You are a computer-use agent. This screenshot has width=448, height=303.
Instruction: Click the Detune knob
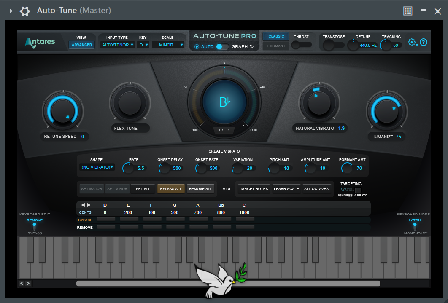tap(353, 45)
